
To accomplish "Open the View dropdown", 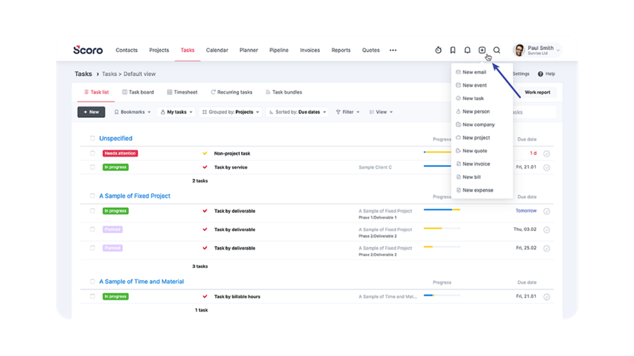I will [x=381, y=112].
